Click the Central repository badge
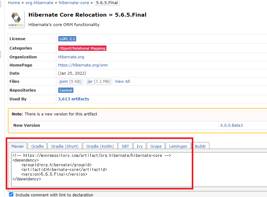 [x=66, y=90]
